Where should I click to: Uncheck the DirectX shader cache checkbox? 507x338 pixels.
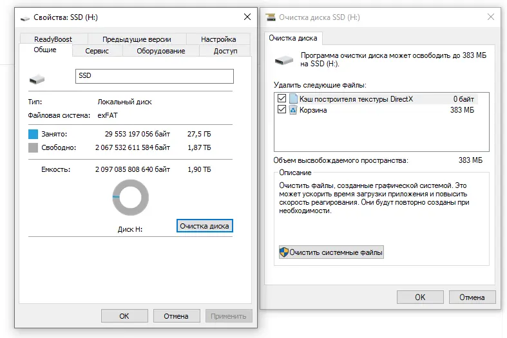point(282,99)
